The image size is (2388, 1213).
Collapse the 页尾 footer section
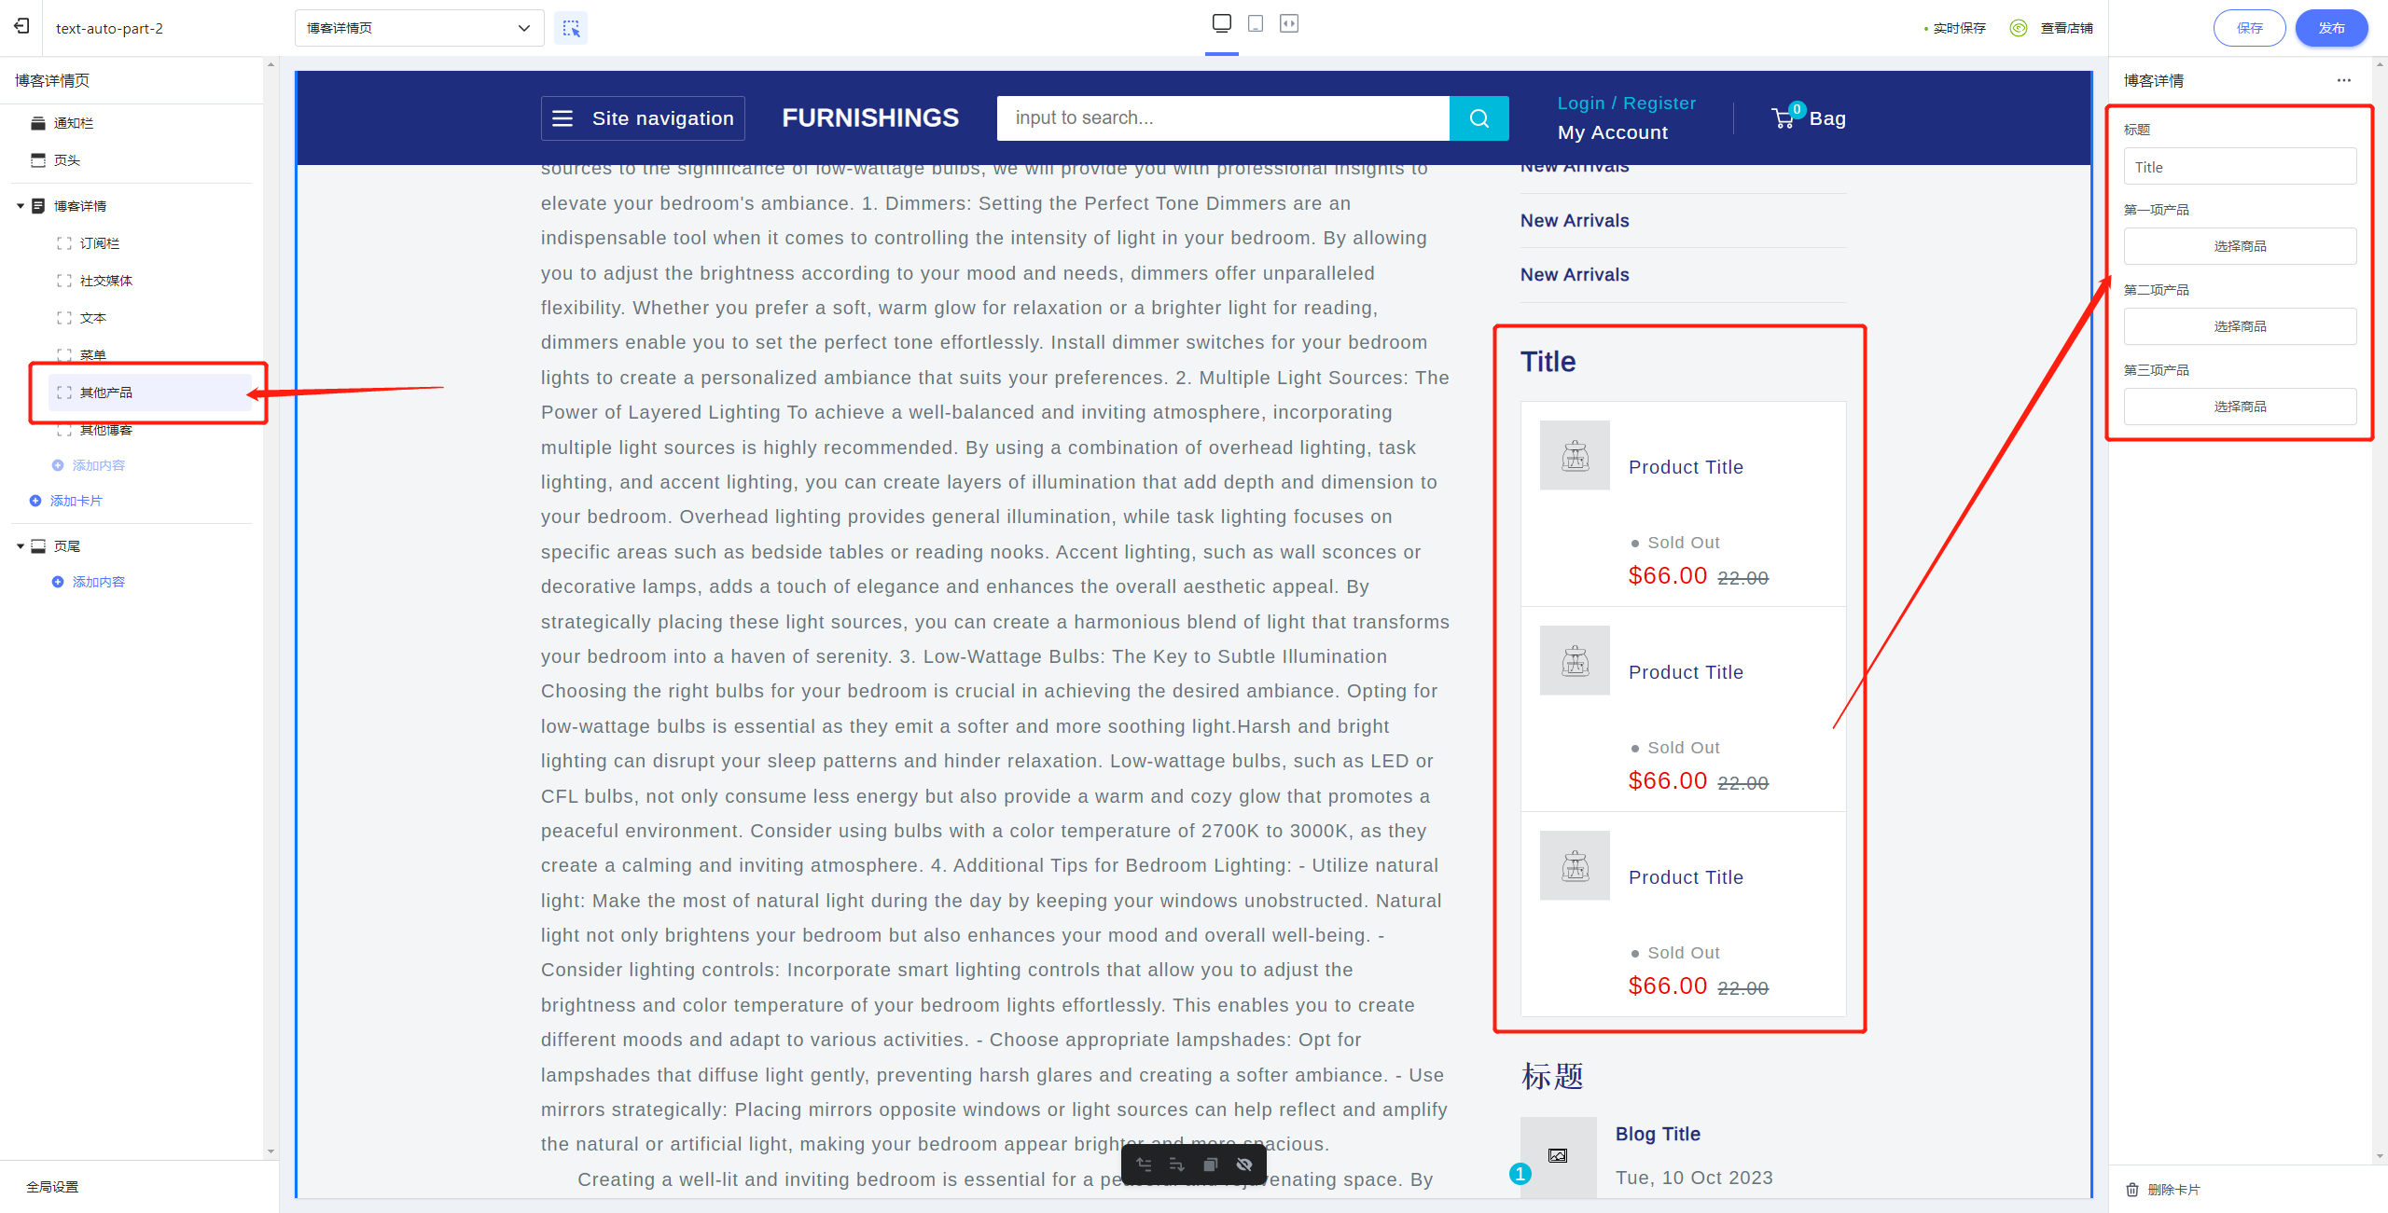click(20, 546)
